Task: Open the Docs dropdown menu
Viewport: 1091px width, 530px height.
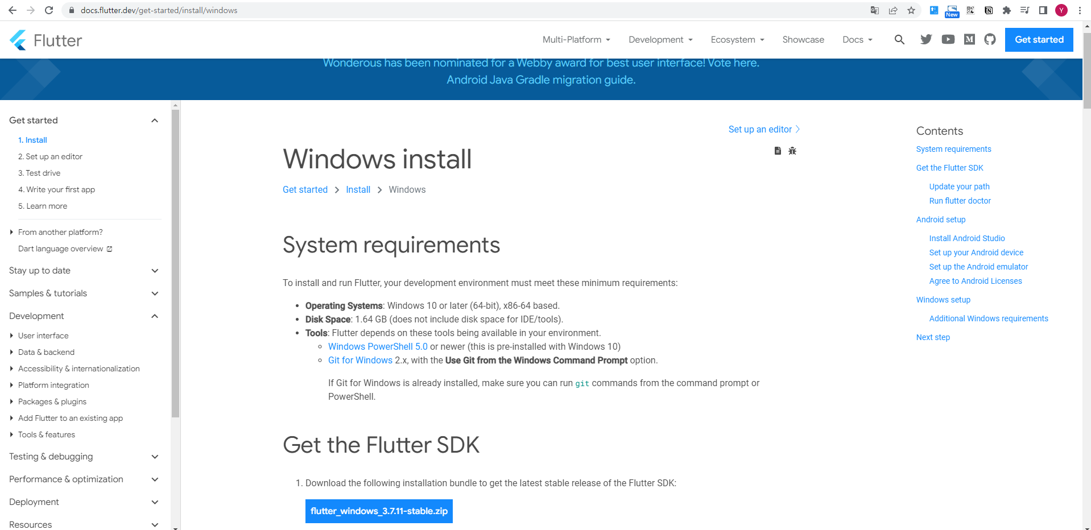Action: pyautogui.click(x=857, y=39)
